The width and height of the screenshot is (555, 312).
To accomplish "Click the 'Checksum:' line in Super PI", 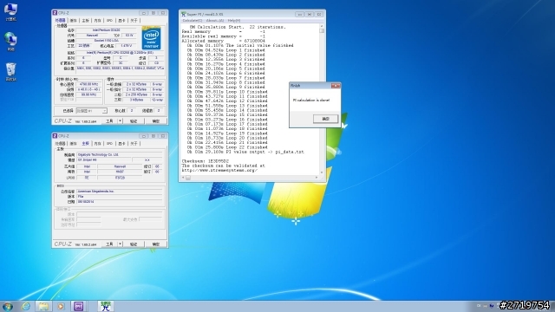I will [x=206, y=161].
